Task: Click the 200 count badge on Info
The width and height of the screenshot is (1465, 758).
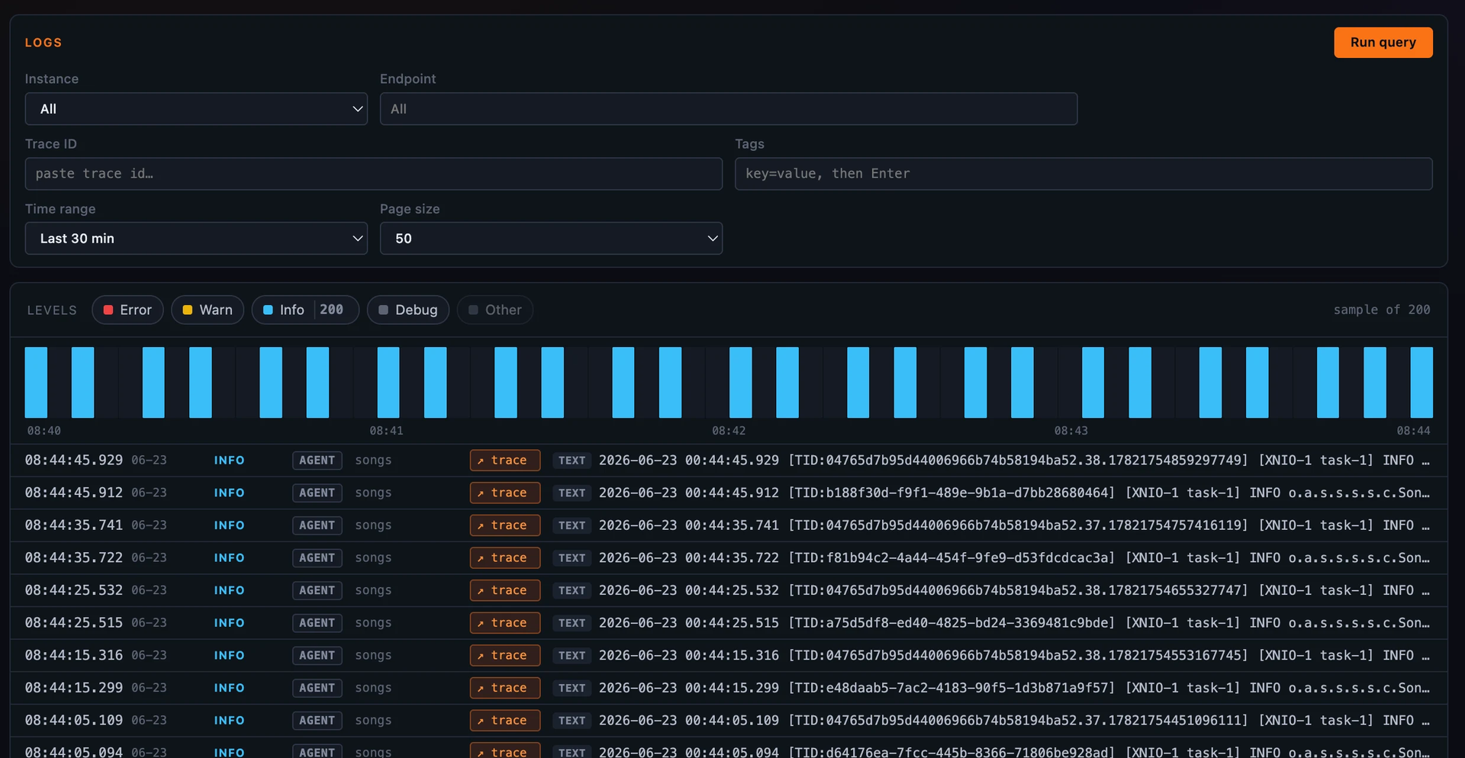Action: (x=331, y=310)
